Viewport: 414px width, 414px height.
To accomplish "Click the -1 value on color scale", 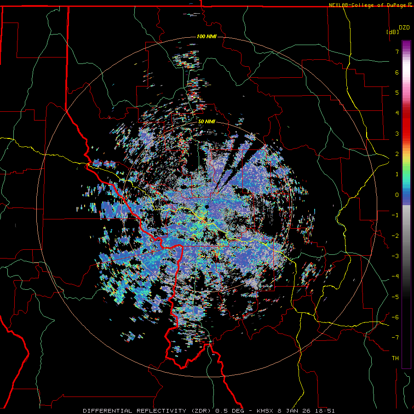I will [x=395, y=215].
